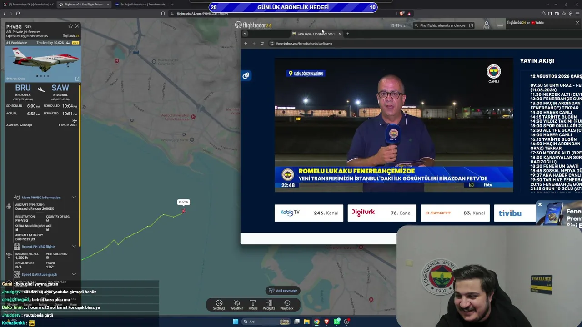This screenshot has height=327, width=582.
Task: Click the Flightradar24 logo on the map
Action: pos(253,25)
